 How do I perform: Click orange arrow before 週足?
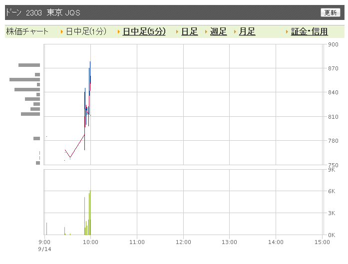coord(206,32)
